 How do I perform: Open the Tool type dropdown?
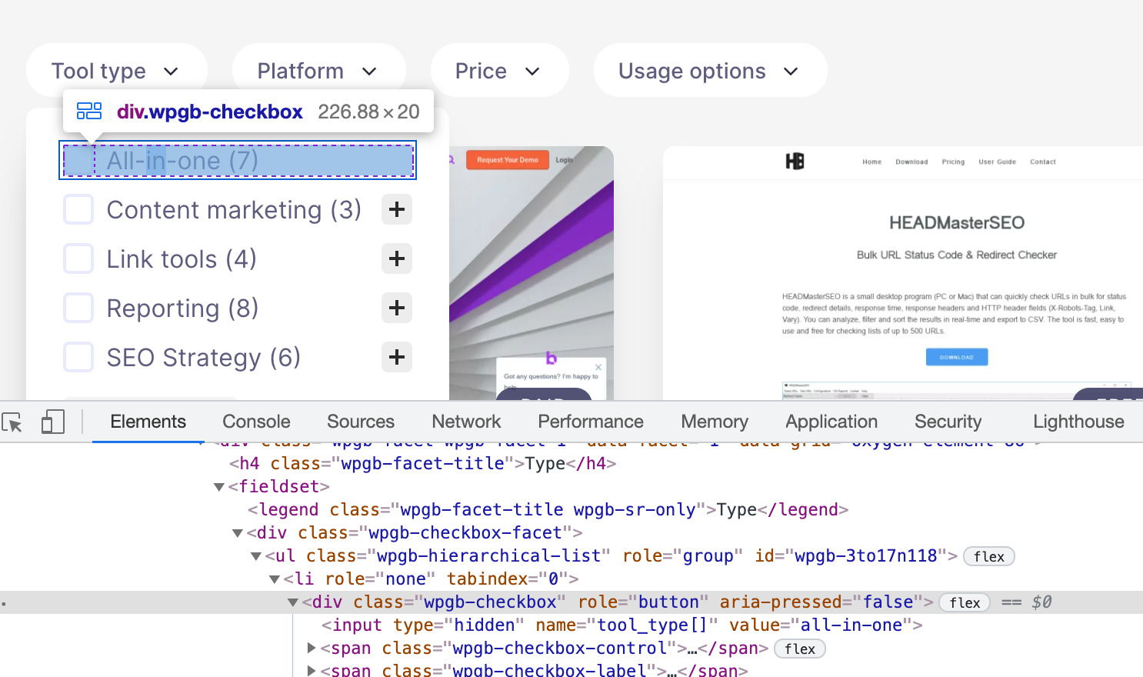pyautogui.click(x=116, y=71)
